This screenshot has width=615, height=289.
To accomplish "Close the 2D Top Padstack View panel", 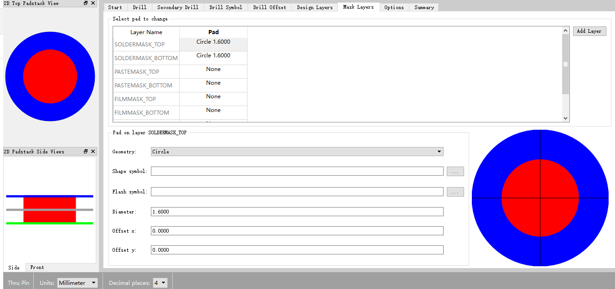I will coord(93,3).
